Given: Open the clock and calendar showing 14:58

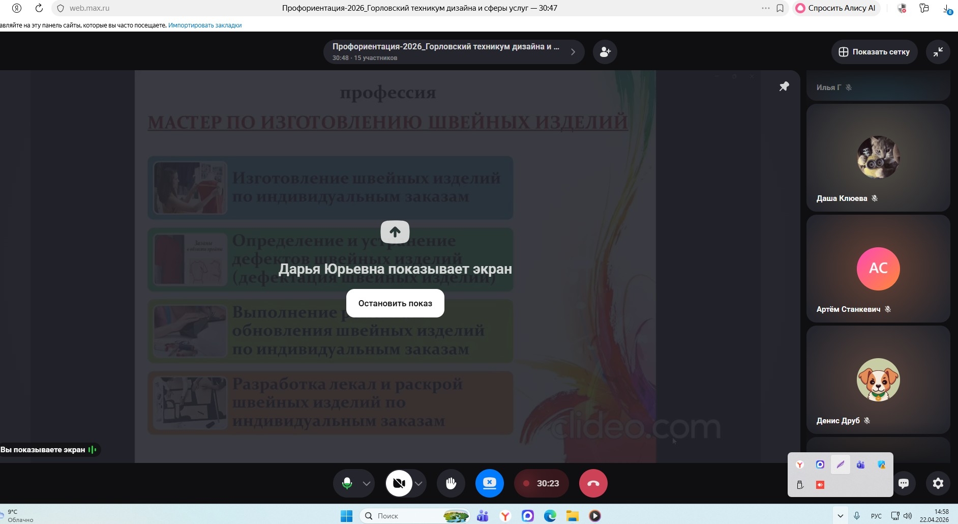Looking at the screenshot, I should [x=934, y=515].
